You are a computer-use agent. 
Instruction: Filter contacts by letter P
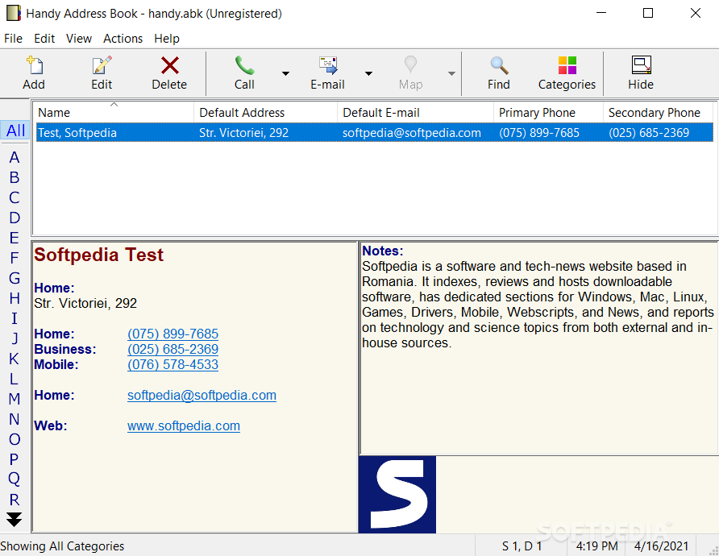pos(15,459)
